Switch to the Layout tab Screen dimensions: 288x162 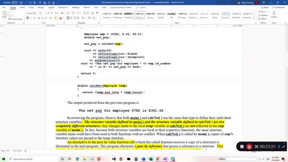tap(51, 8)
